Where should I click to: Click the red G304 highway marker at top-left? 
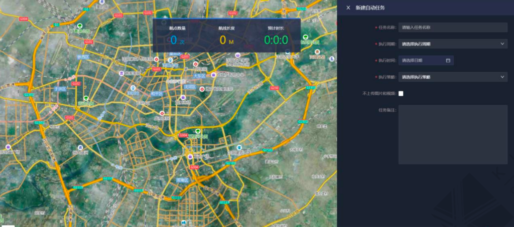pyautogui.click(x=23, y=19)
